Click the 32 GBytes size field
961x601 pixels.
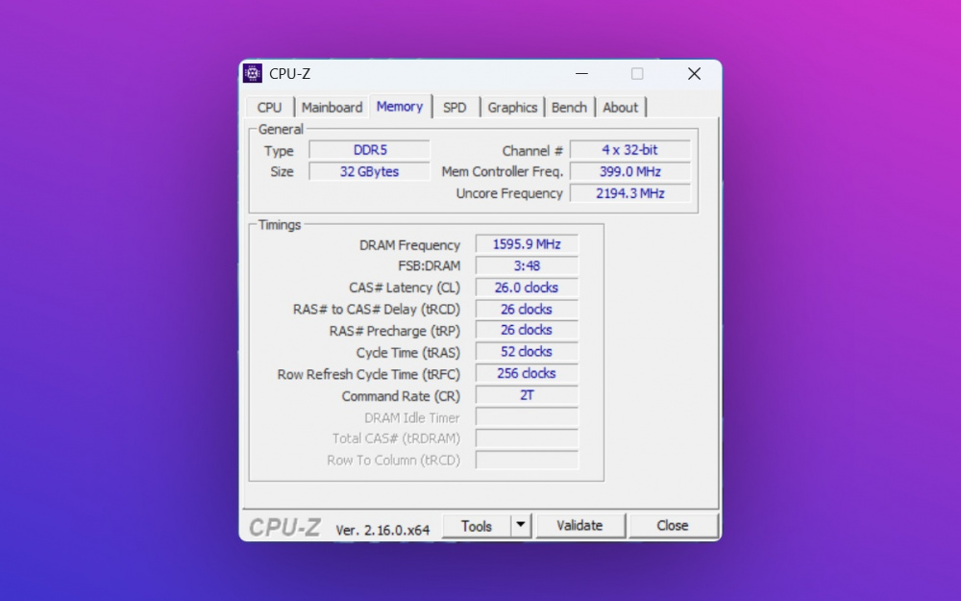click(370, 172)
